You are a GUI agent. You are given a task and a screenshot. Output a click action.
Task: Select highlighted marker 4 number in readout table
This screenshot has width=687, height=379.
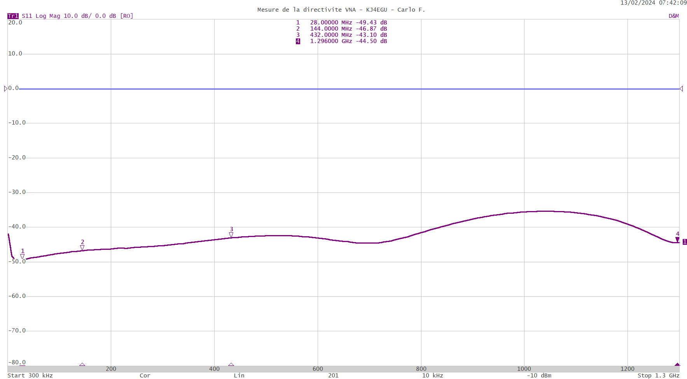coord(298,41)
